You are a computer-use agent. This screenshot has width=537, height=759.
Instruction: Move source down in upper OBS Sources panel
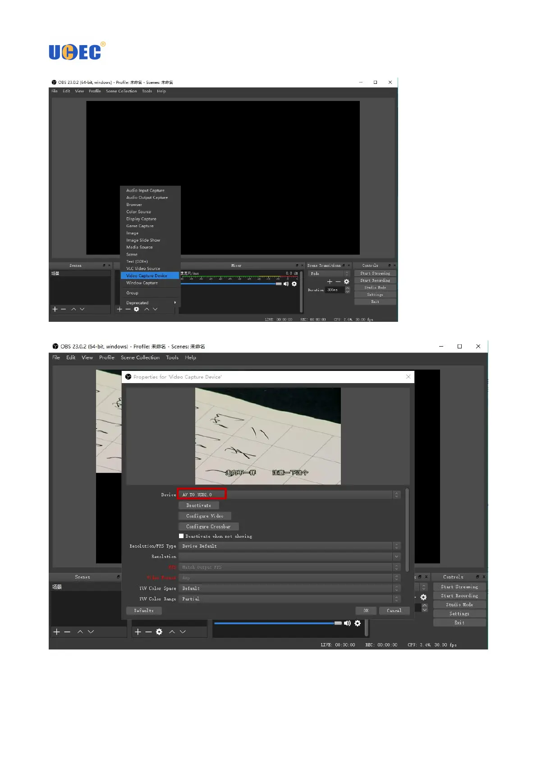coord(155,309)
